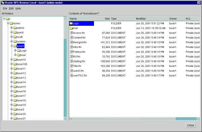Click the userIX.fm document icon
The image size is (202, 132).
point(71,71)
